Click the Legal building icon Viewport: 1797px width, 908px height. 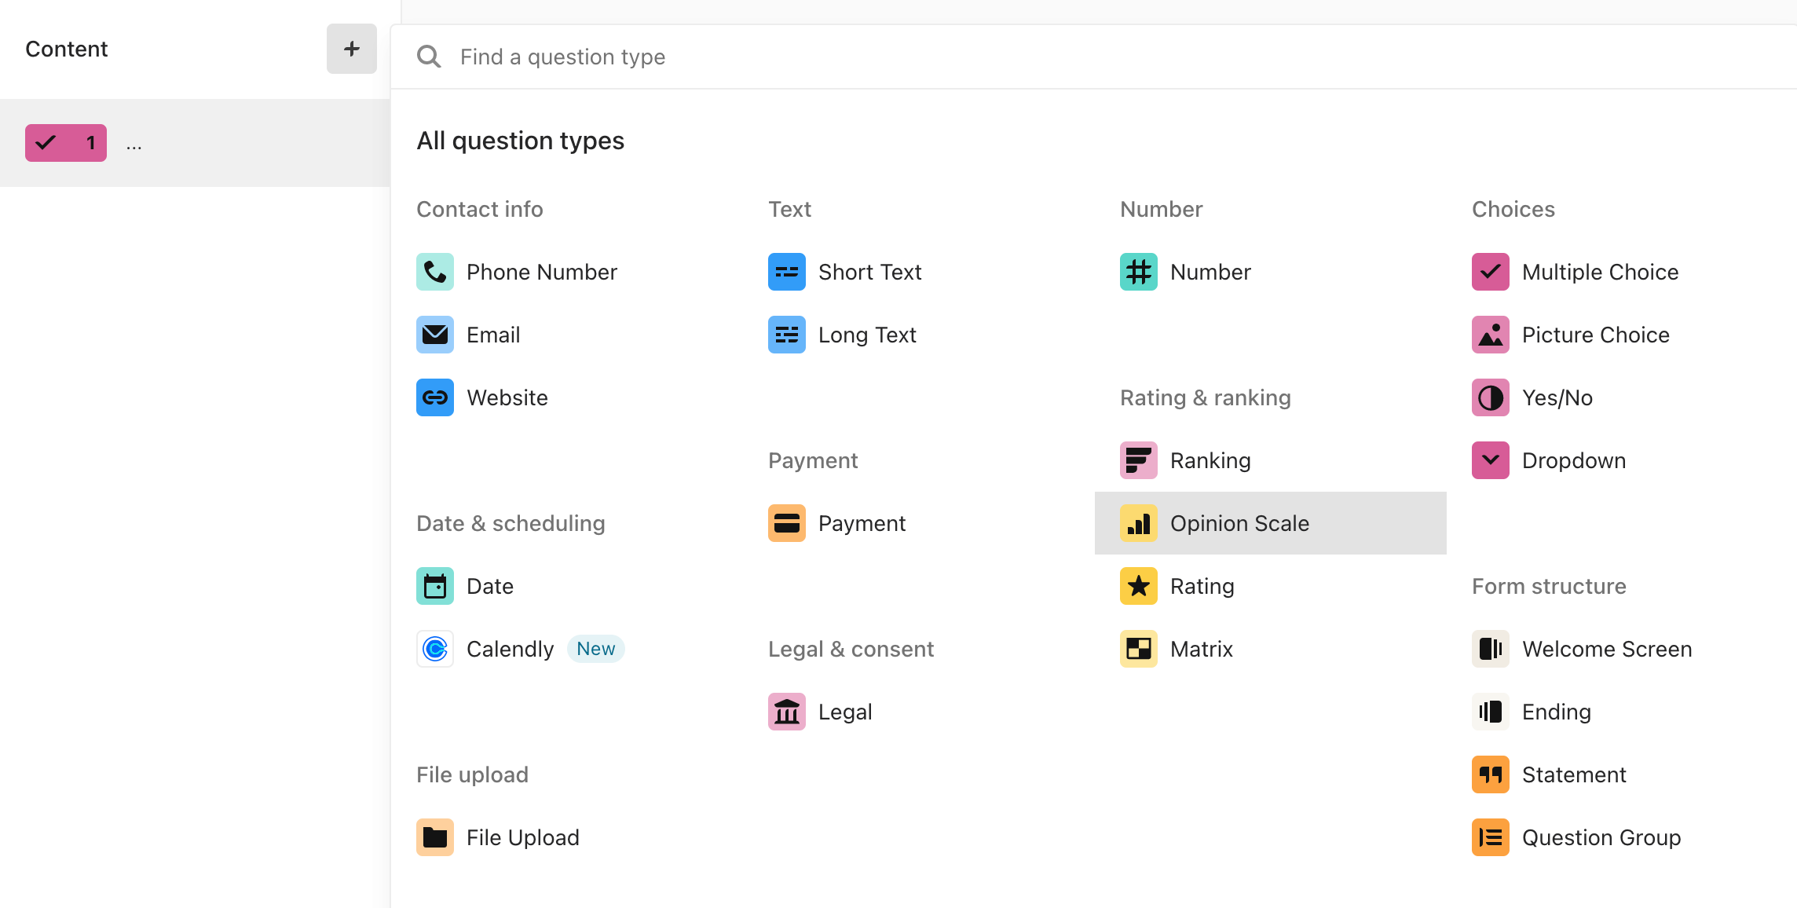[787, 712]
